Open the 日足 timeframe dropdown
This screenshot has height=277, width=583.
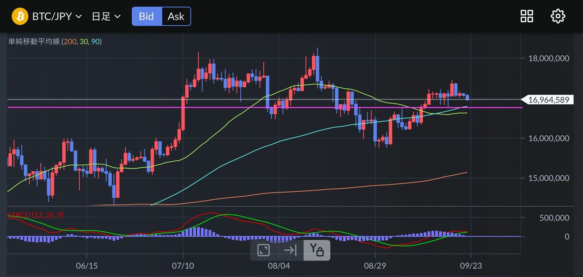point(106,16)
